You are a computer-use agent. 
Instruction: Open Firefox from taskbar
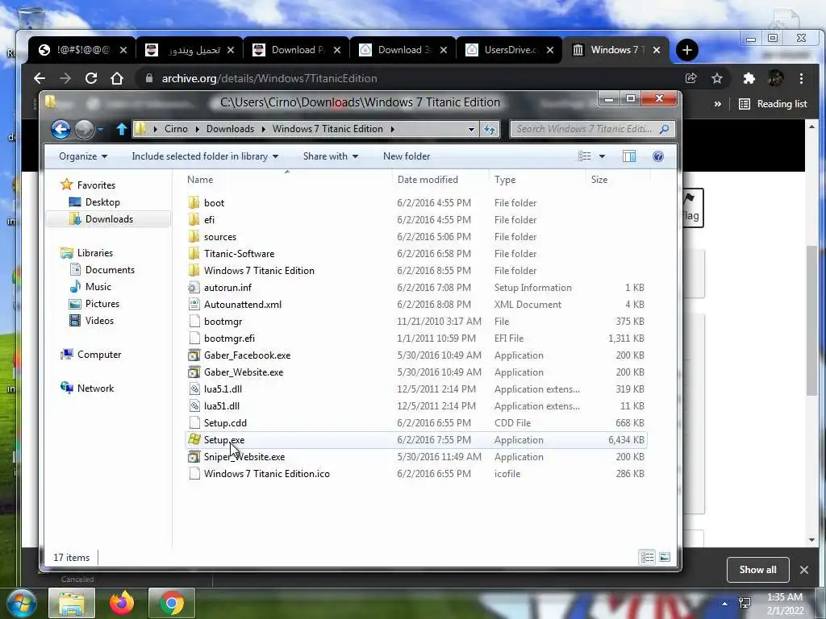pos(122,603)
